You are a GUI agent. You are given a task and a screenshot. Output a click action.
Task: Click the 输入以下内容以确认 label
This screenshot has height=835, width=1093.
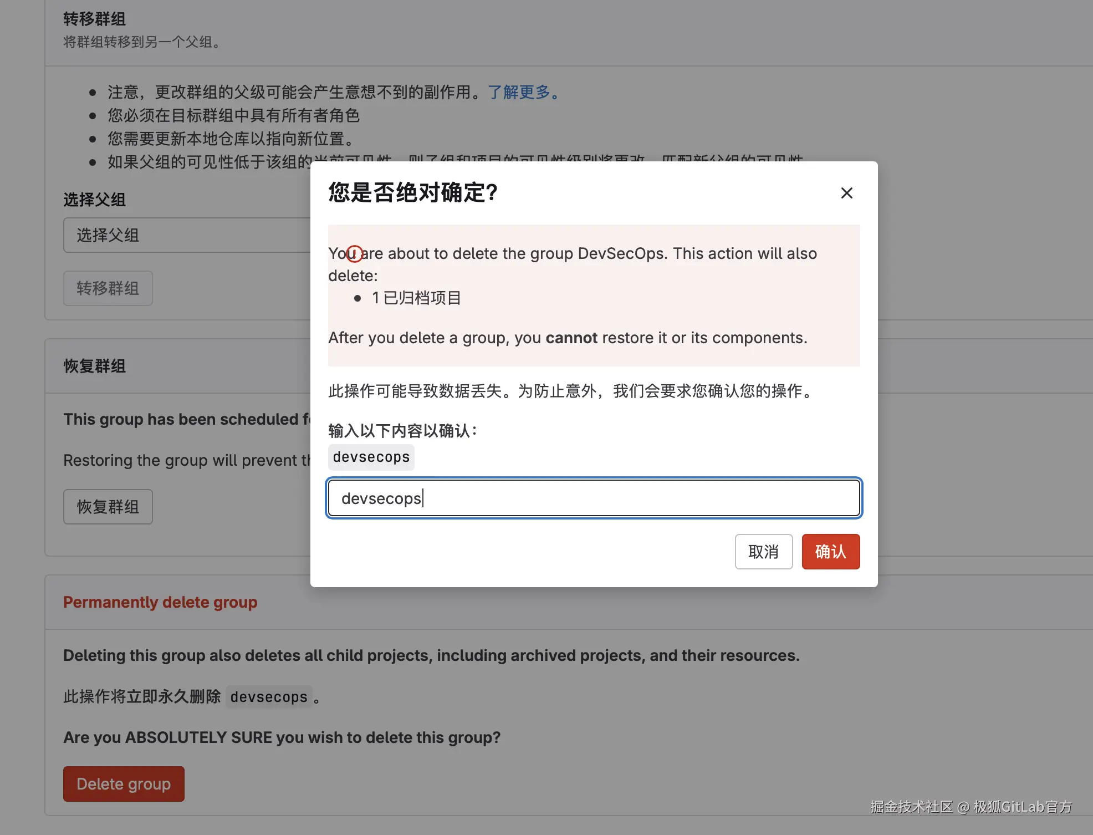[403, 430]
